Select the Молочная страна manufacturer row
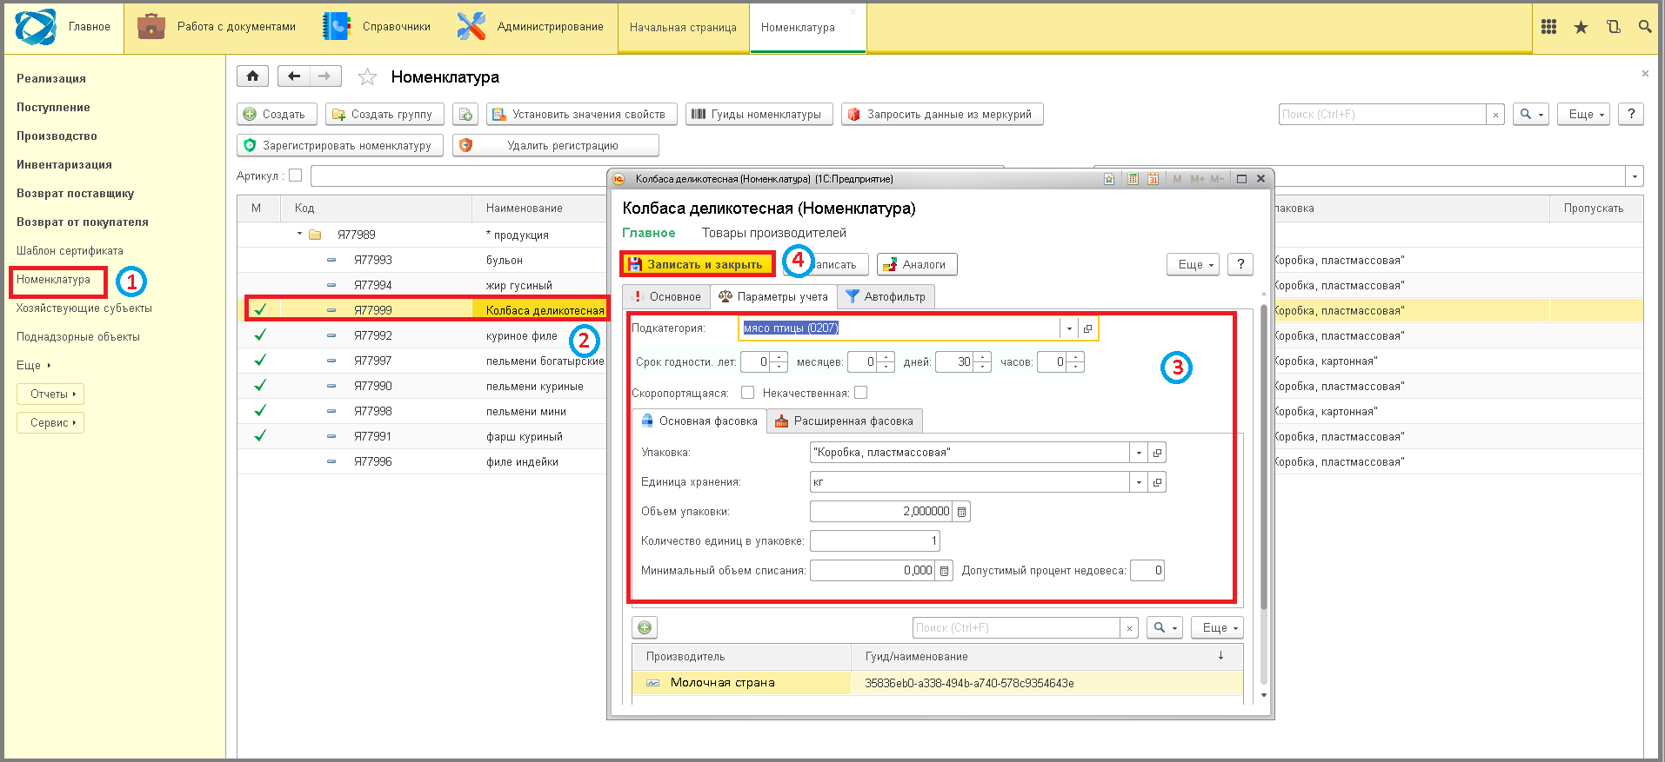Screen dimensions: 1665x762 tap(938, 683)
